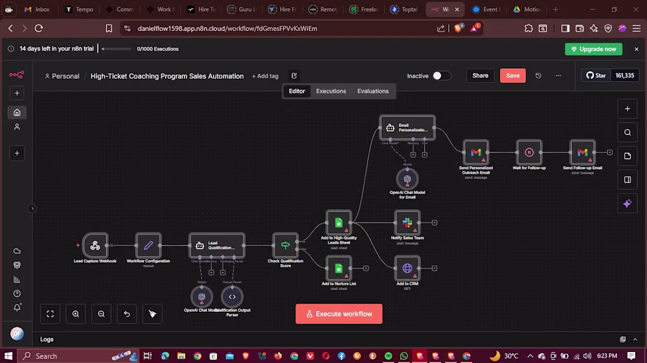Toggle the workflow Inactive switch
The width and height of the screenshot is (647, 363).
(x=441, y=76)
